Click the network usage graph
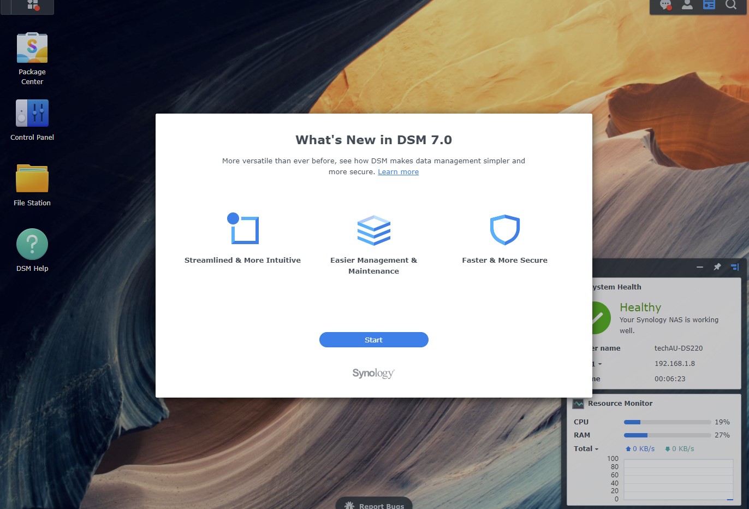 [679, 480]
